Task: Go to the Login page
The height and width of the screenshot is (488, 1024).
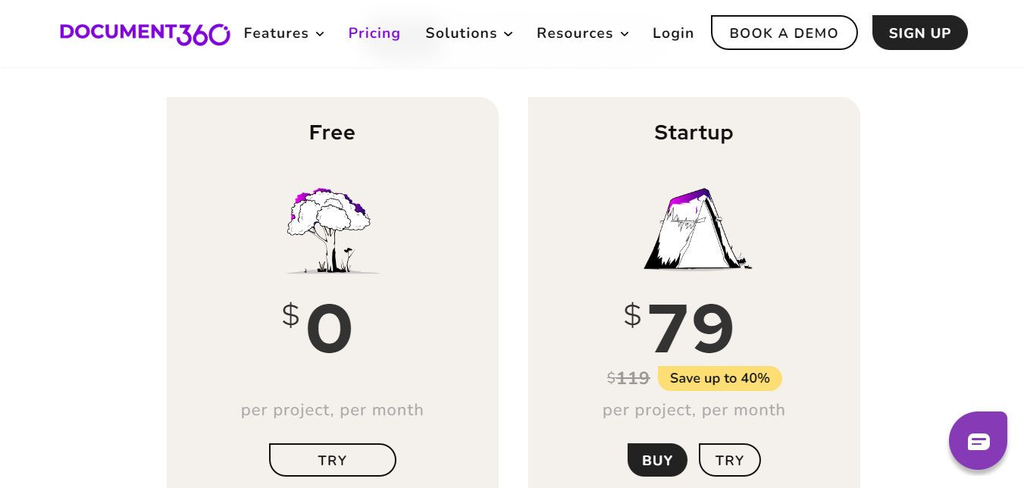Action: click(x=673, y=33)
